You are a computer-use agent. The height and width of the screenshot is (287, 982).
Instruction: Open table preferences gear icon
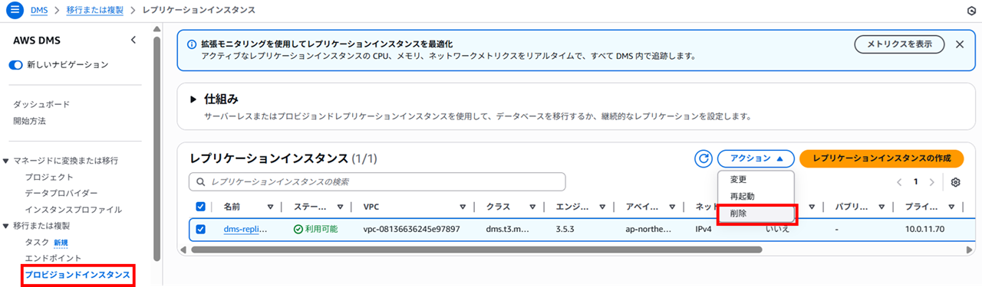pyautogui.click(x=956, y=182)
